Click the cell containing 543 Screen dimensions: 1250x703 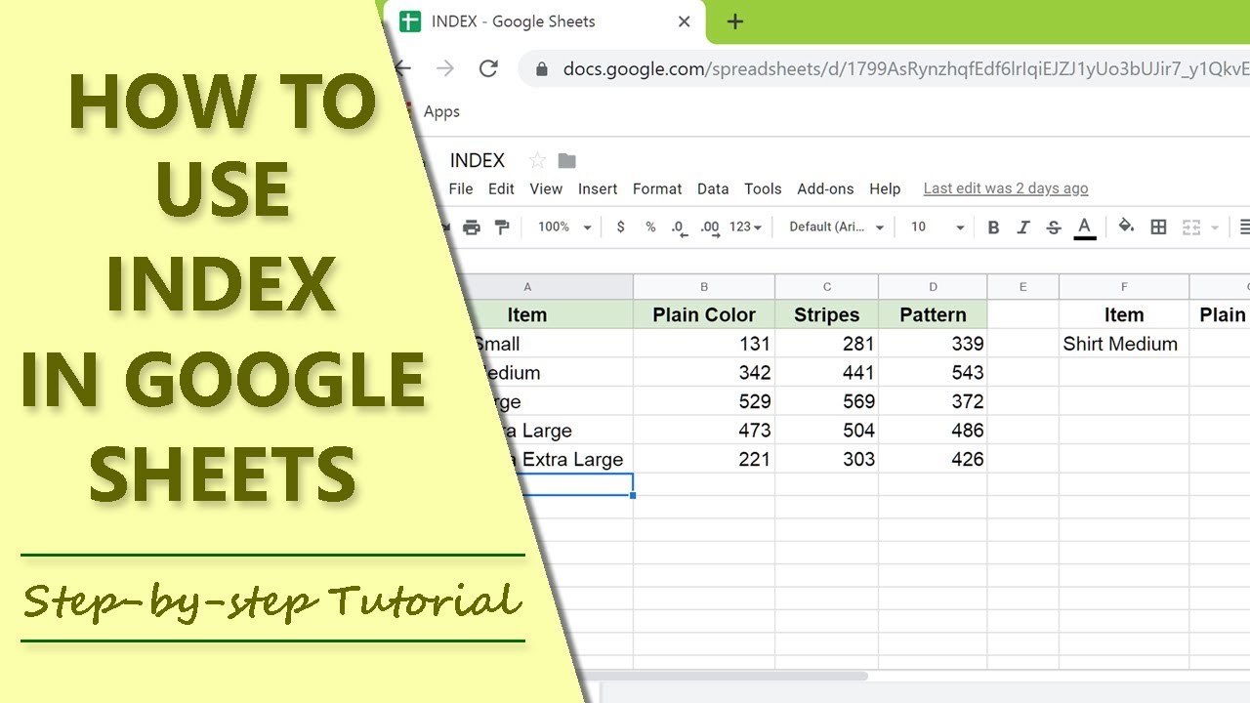tap(933, 372)
